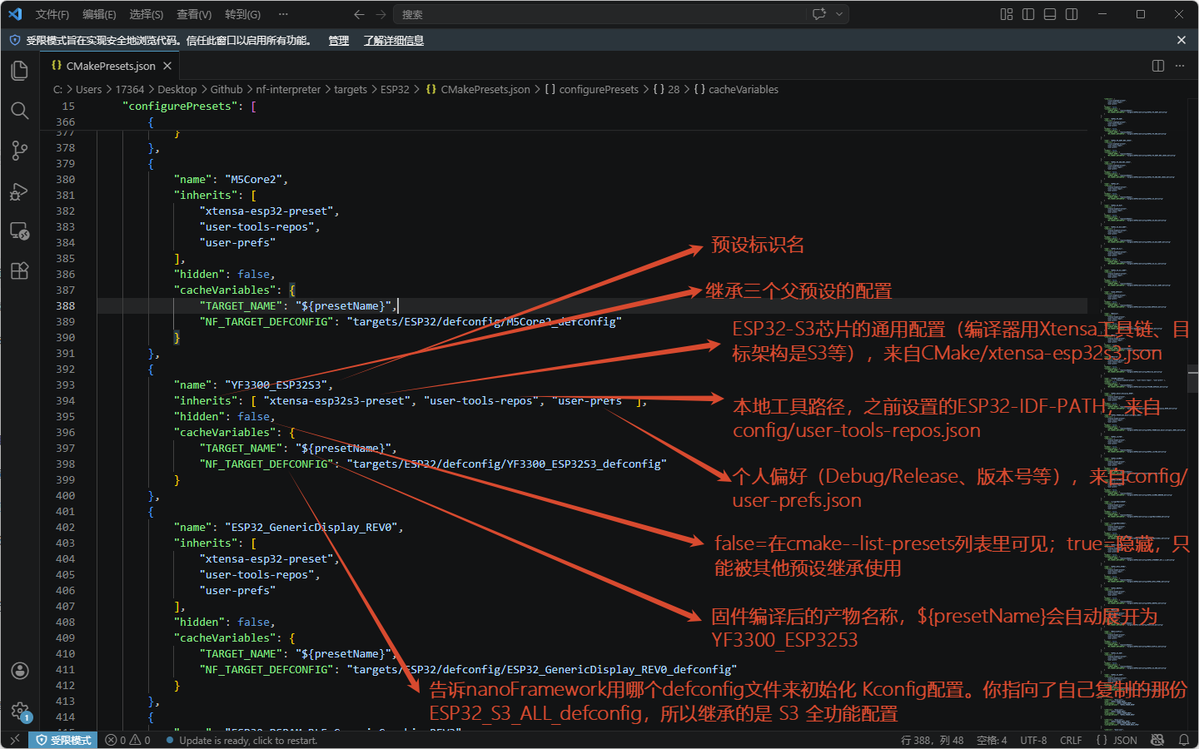Open the Search view in activity bar
Viewport: 1199px width, 749px height.
(20, 111)
